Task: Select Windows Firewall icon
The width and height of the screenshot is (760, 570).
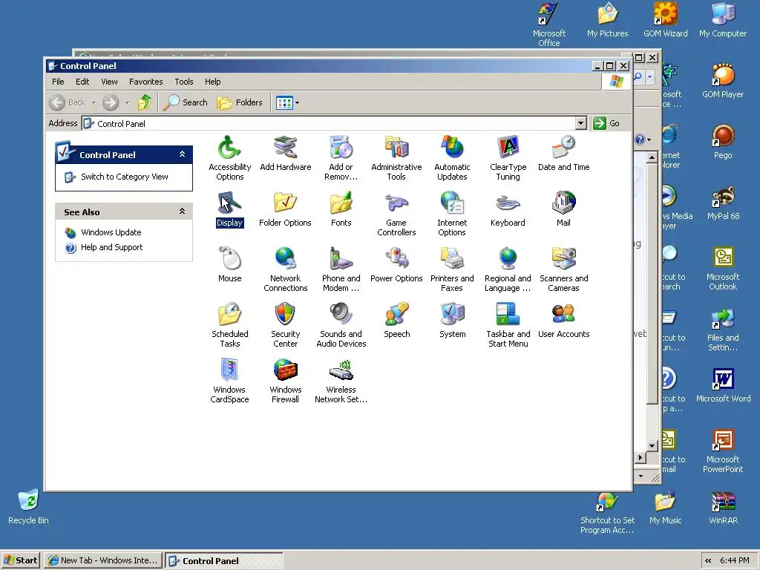Action: pos(286,381)
